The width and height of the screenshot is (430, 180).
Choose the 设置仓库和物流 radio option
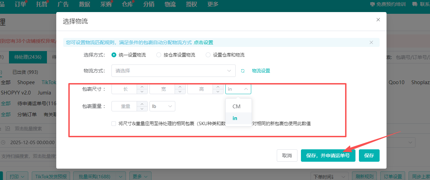point(208,55)
